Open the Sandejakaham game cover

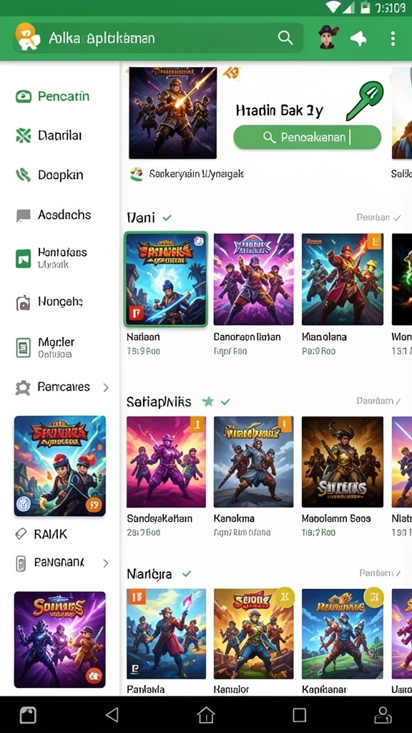(x=166, y=462)
